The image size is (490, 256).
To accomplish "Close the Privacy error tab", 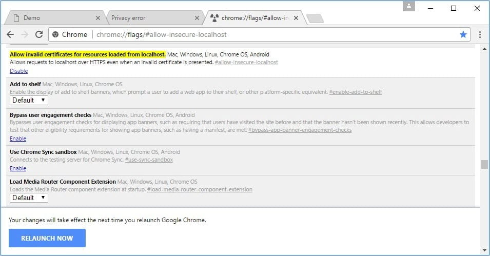I will pyautogui.click(x=197, y=18).
